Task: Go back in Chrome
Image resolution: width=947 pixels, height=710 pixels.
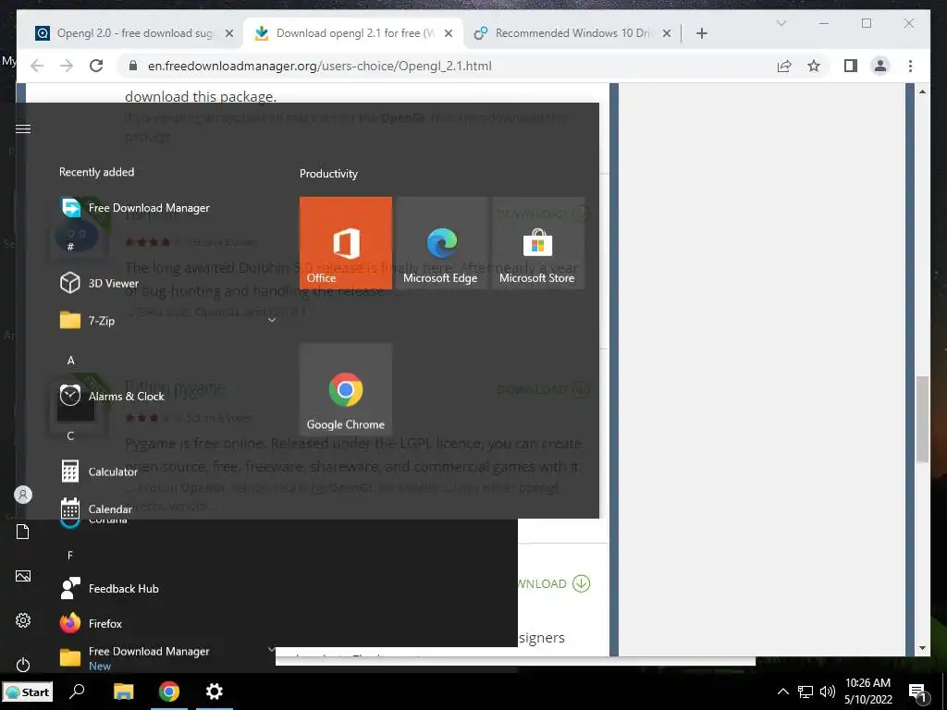Action: point(37,66)
